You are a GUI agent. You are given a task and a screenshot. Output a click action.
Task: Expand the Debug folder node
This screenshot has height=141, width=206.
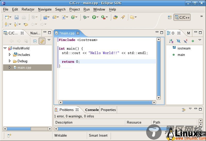(x=10, y=61)
